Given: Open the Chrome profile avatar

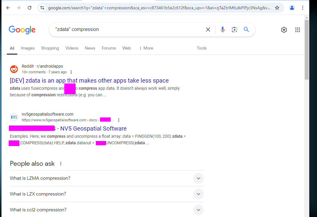Looking at the screenshot, I should [292, 8].
